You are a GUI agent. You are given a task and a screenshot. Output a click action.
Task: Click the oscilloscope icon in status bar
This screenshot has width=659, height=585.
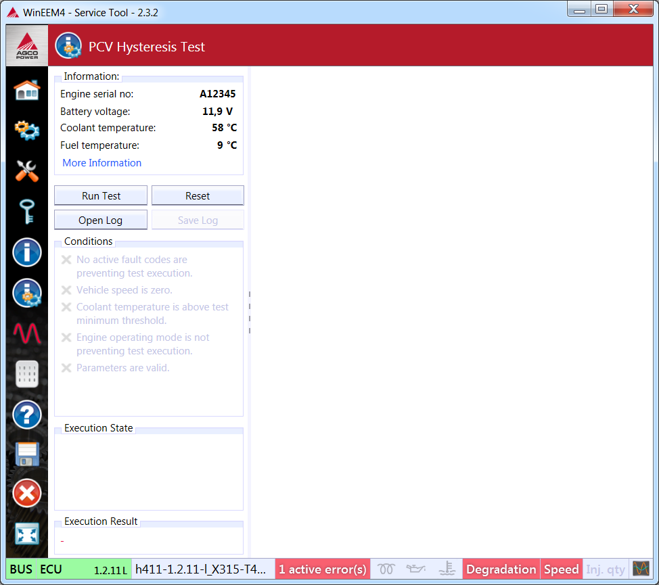pos(640,569)
